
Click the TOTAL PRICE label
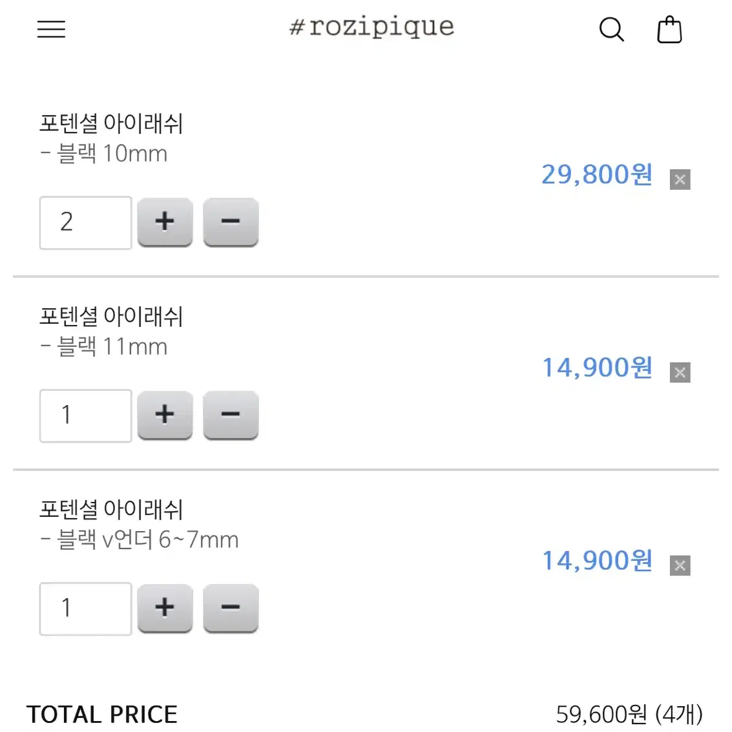[x=102, y=715]
